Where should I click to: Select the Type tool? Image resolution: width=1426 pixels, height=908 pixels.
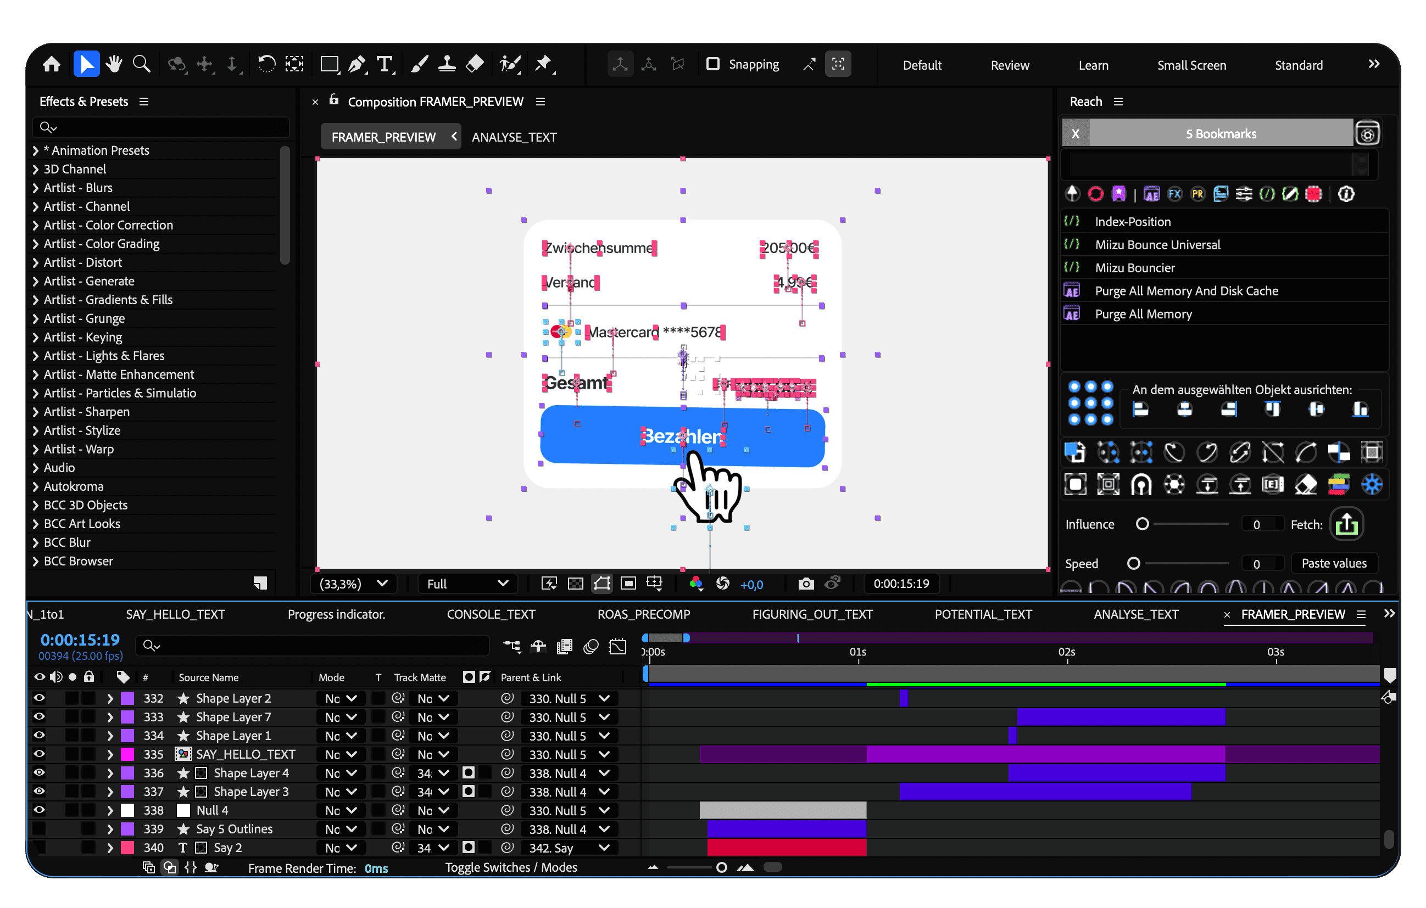click(385, 64)
